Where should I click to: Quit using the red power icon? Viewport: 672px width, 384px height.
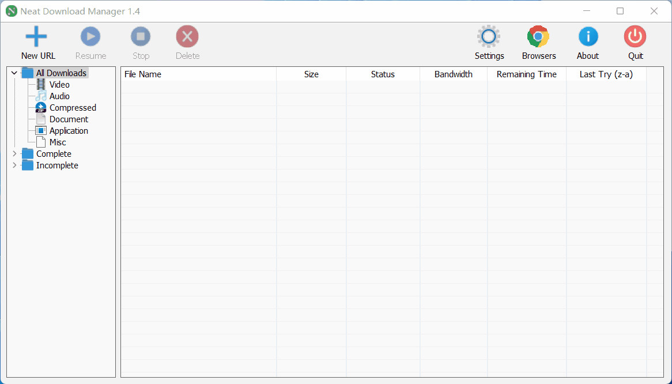pos(635,36)
